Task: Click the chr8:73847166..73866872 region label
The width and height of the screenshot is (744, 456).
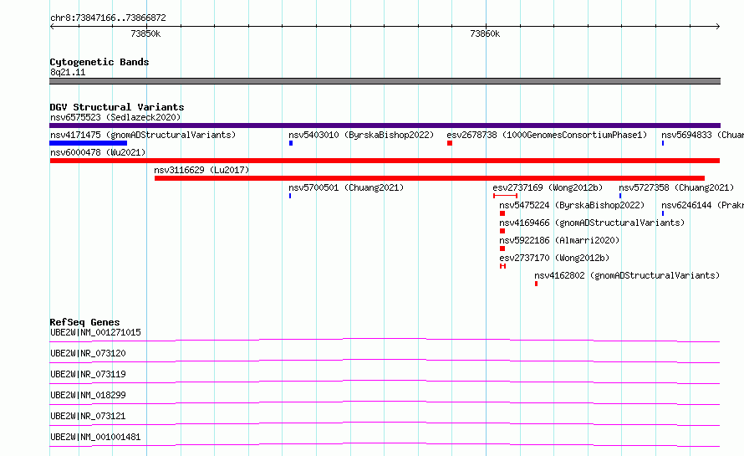Action: tap(108, 18)
